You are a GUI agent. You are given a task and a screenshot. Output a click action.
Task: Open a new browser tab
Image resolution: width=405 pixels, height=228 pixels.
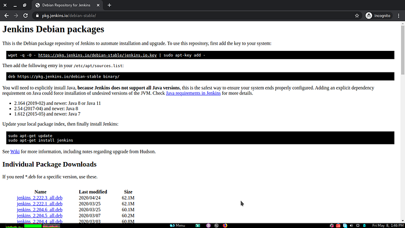click(109, 5)
